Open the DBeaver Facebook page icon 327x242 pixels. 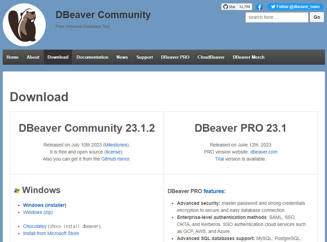[x=260, y=7]
